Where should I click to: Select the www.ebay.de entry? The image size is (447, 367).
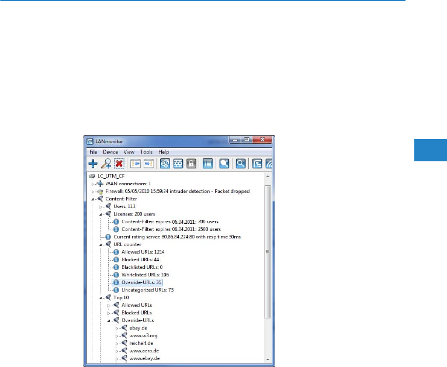pos(144,358)
